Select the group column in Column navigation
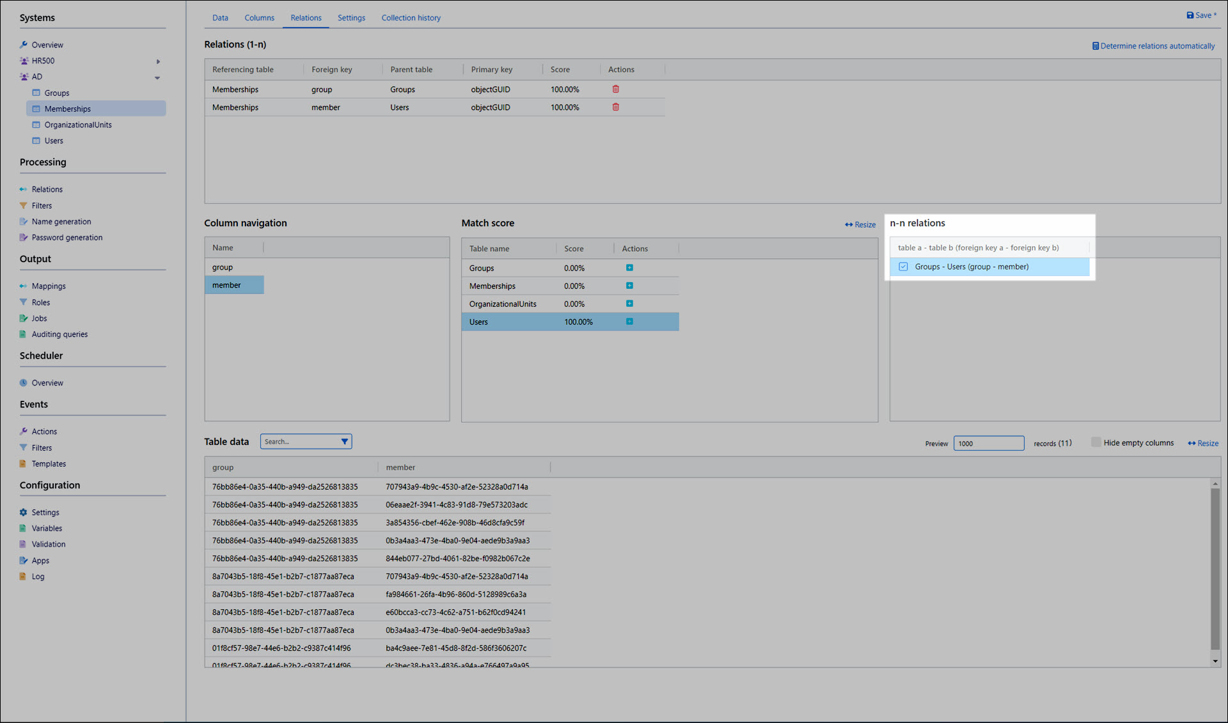The width and height of the screenshot is (1228, 723). tap(223, 267)
